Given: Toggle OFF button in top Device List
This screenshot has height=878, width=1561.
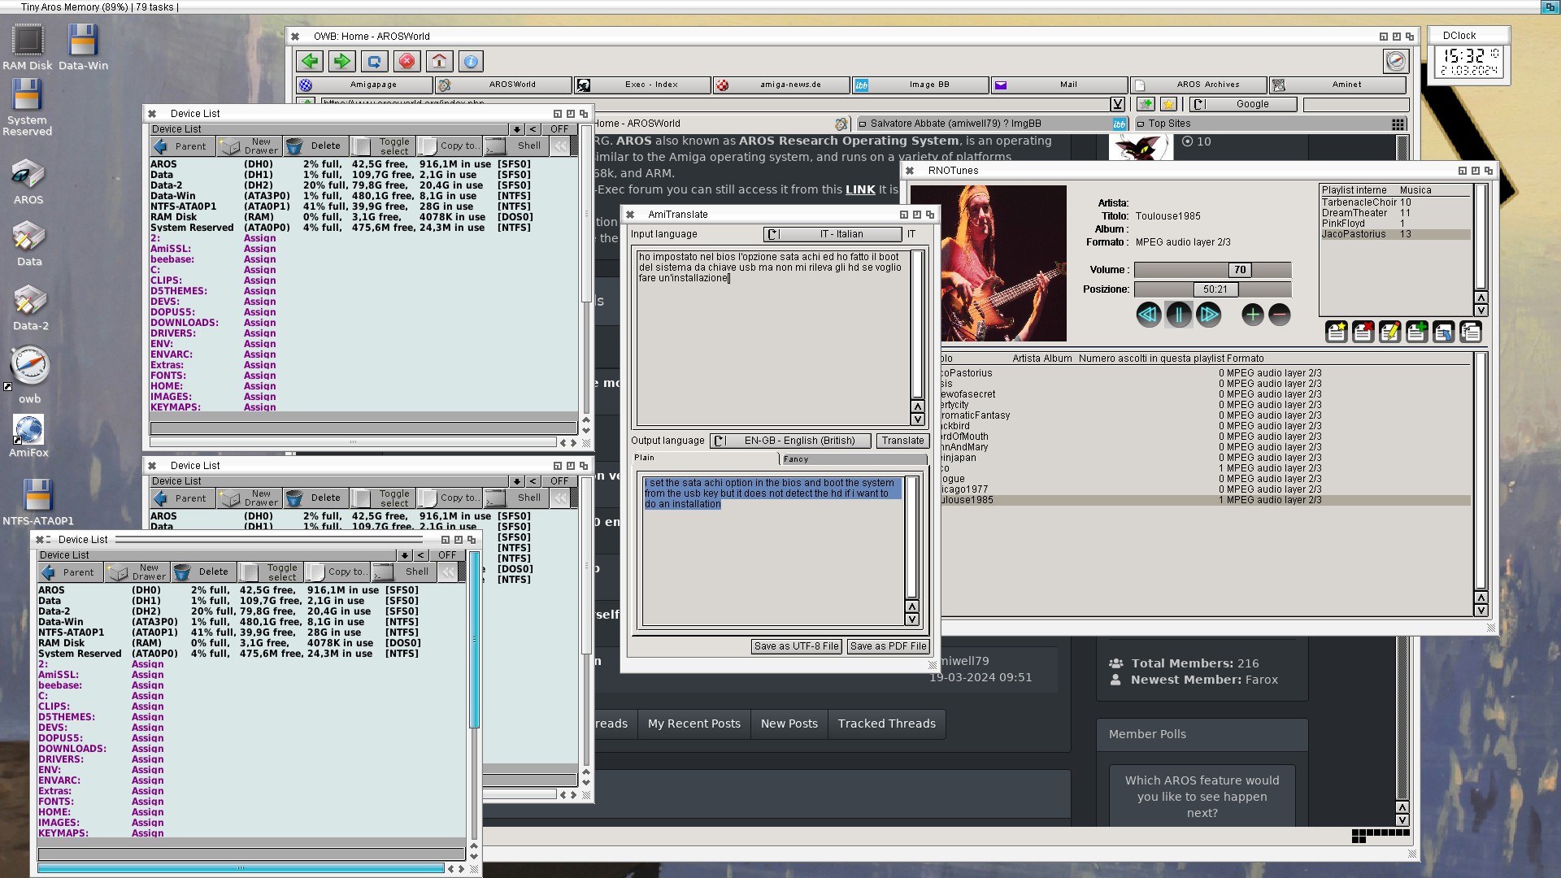Looking at the screenshot, I should pyautogui.click(x=559, y=129).
